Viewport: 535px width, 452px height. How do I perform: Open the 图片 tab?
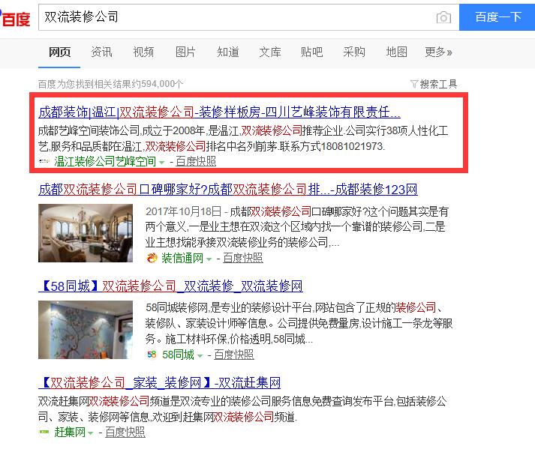[x=185, y=52]
